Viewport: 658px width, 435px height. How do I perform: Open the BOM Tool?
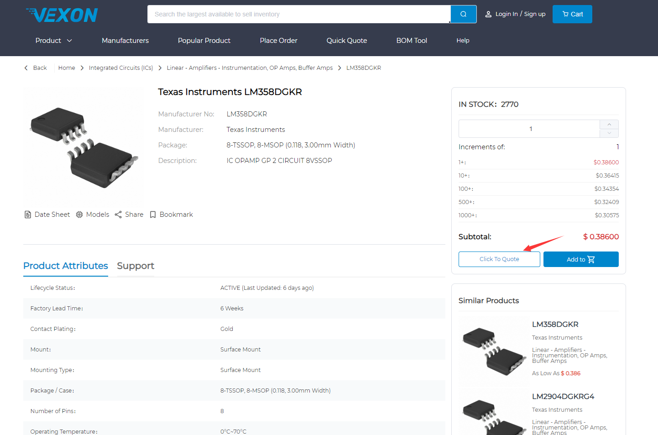(x=412, y=41)
